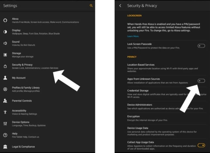Tap the Sound speaker icon
210x153 pixels.
(5, 43)
